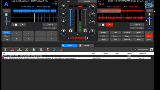Select Deck B Loop mode

149,39
